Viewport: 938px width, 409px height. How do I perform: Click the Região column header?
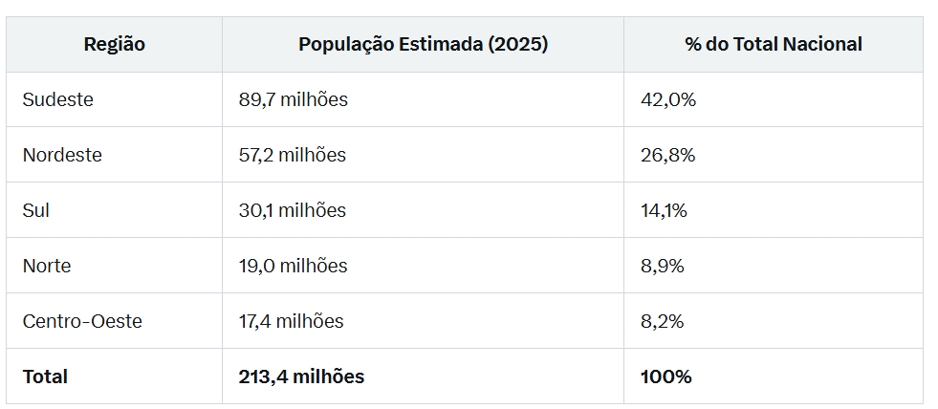115,44
